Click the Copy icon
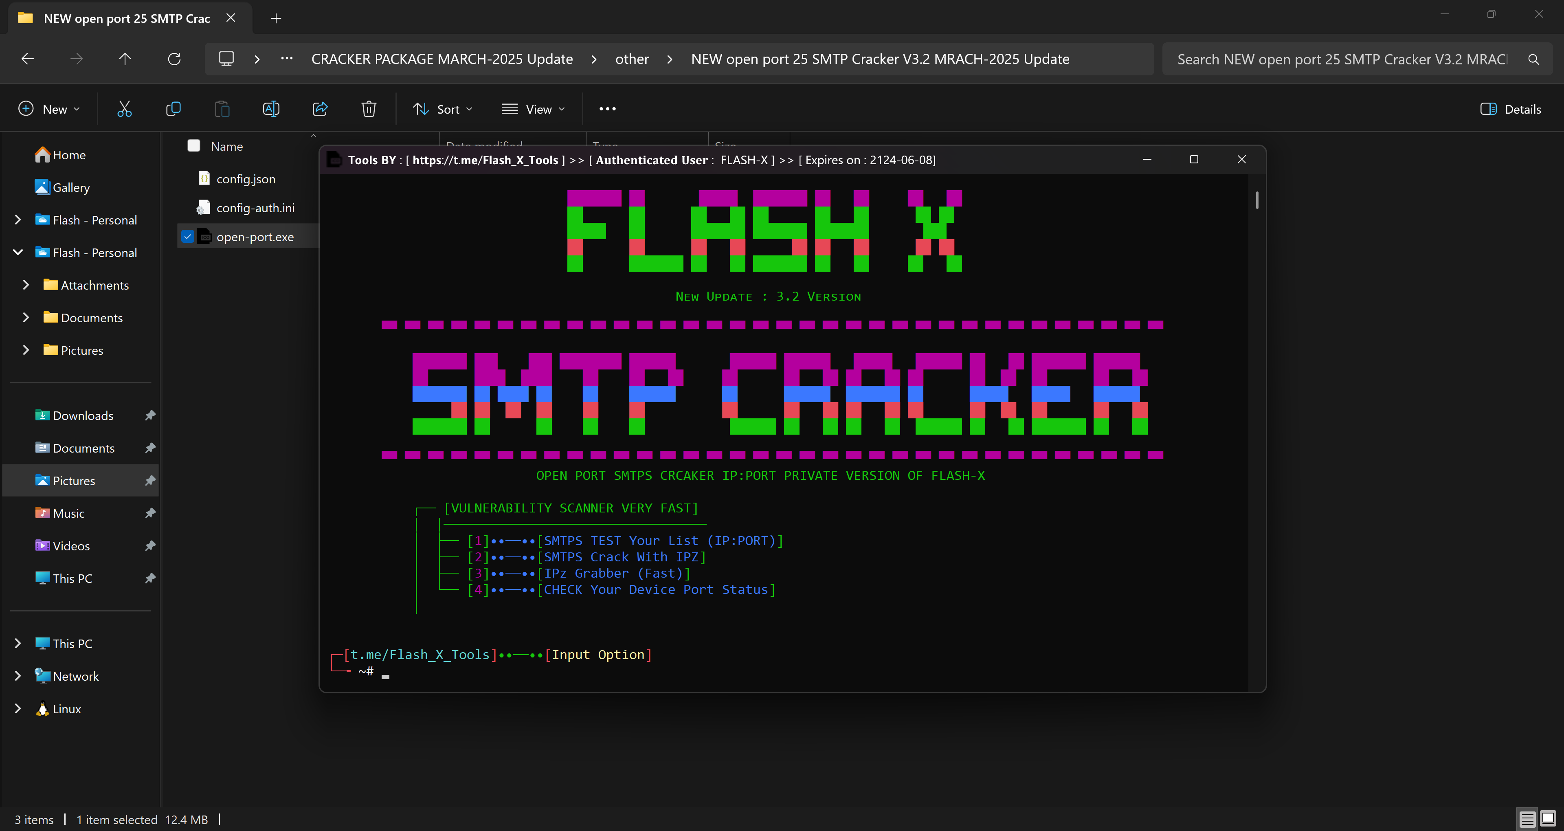This screenshot has width=1564, height=831. tap(173, 109)
